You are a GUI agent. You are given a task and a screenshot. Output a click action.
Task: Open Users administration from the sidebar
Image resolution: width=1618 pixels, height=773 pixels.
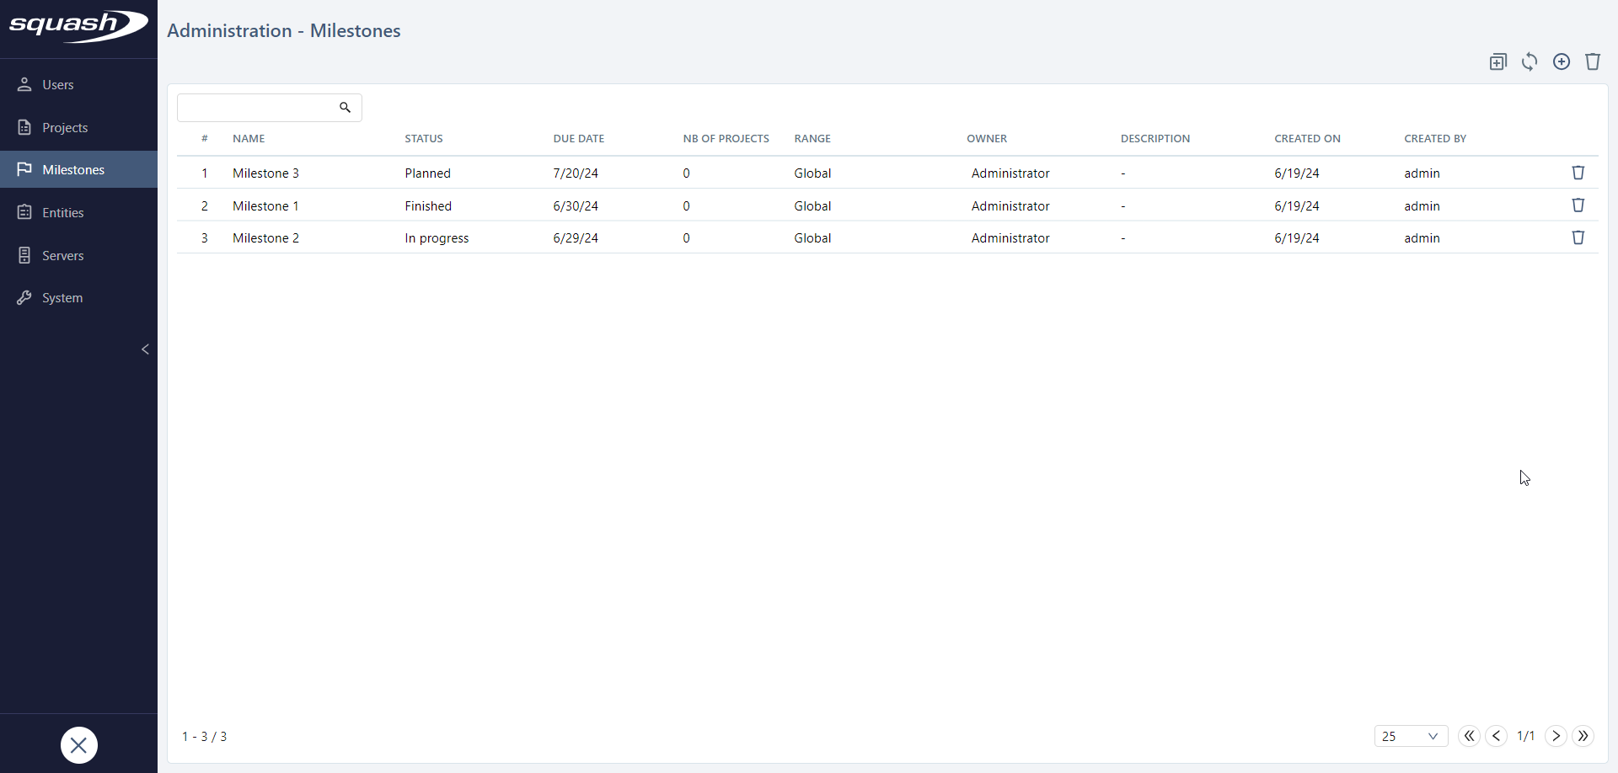[56, 84]
